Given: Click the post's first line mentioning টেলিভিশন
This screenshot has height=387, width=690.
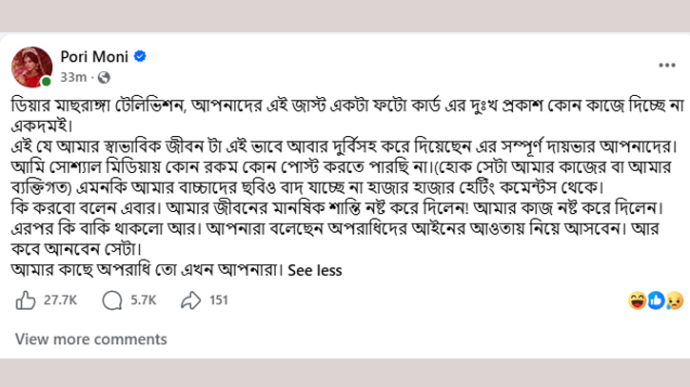Looking at the screenshot, I should click(347, 106).
